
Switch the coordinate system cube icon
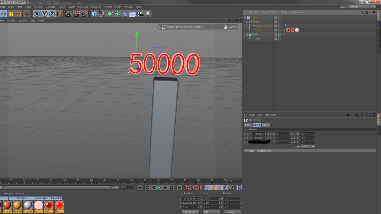[x=60, y=14]
